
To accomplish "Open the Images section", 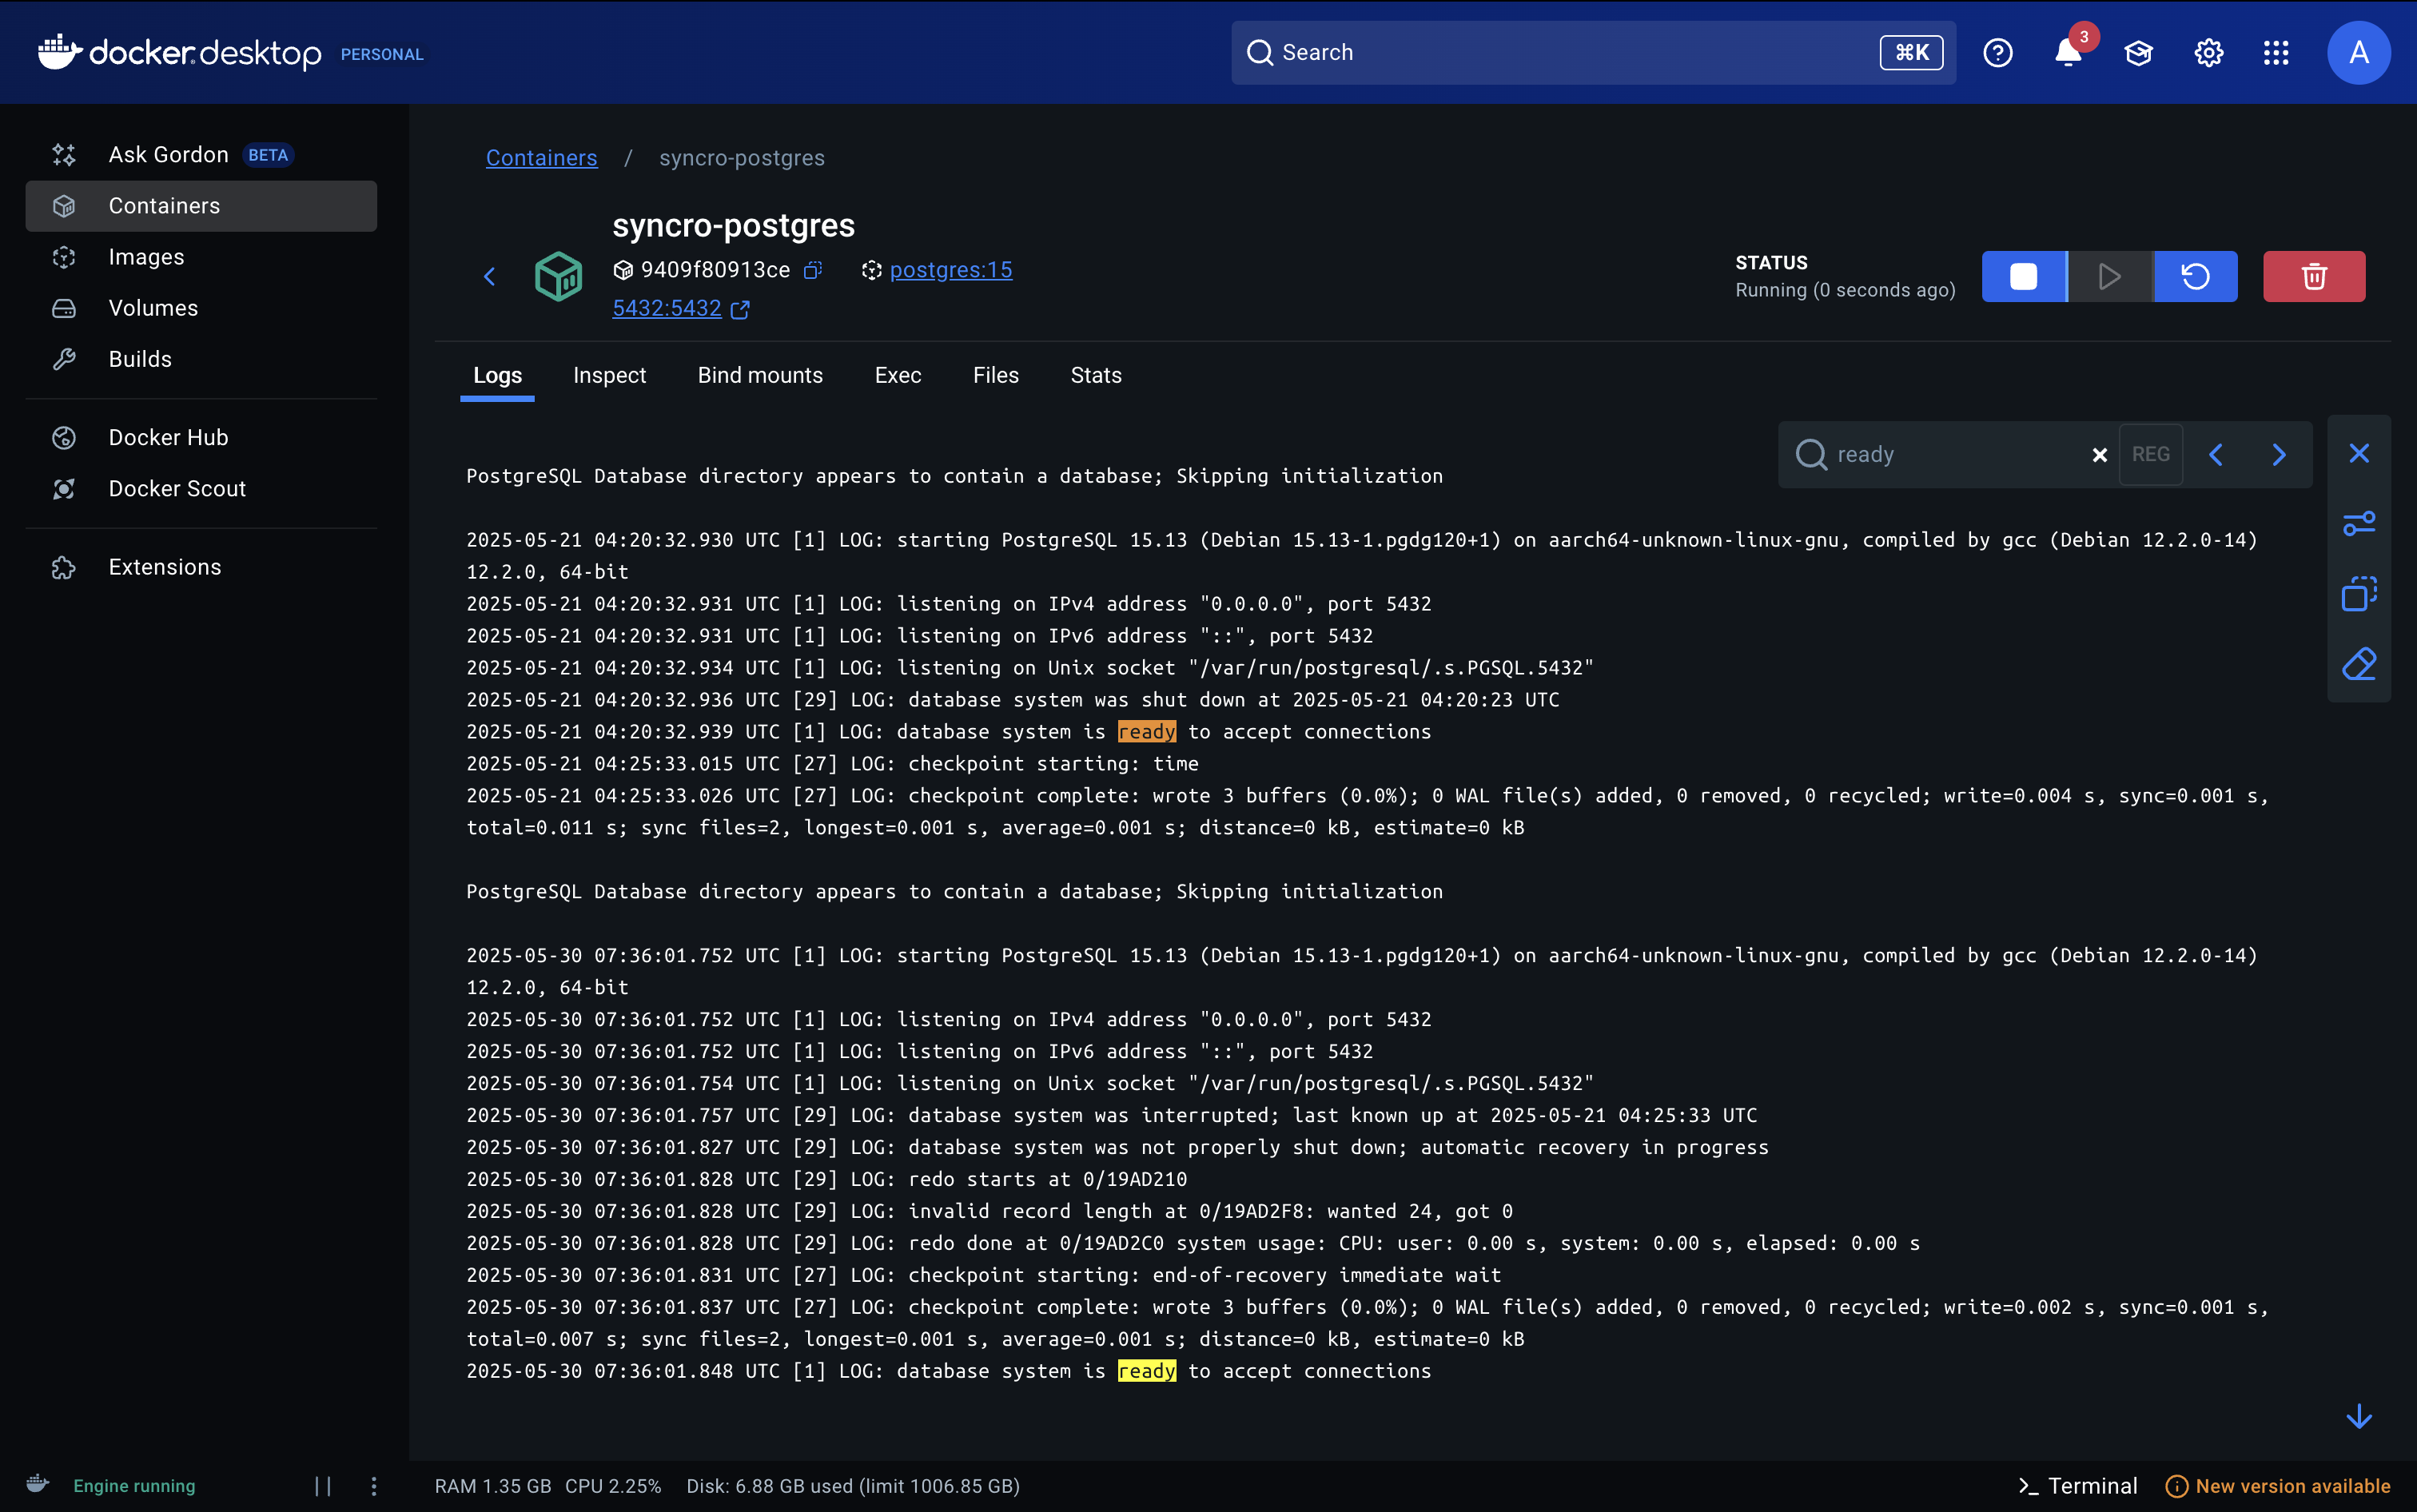I will (x=200, y=257).
